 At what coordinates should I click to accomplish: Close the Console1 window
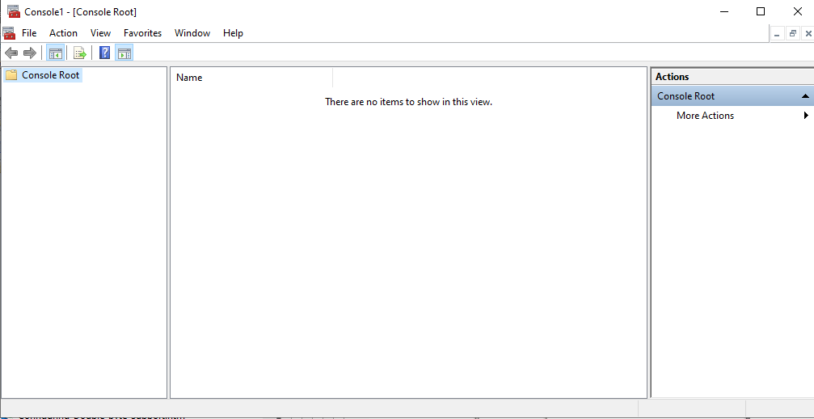coord(797,11)
